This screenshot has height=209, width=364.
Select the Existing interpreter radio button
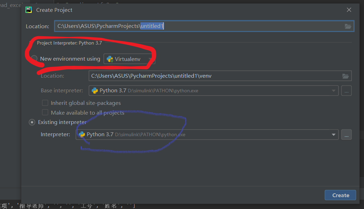(x=32, y=122)
